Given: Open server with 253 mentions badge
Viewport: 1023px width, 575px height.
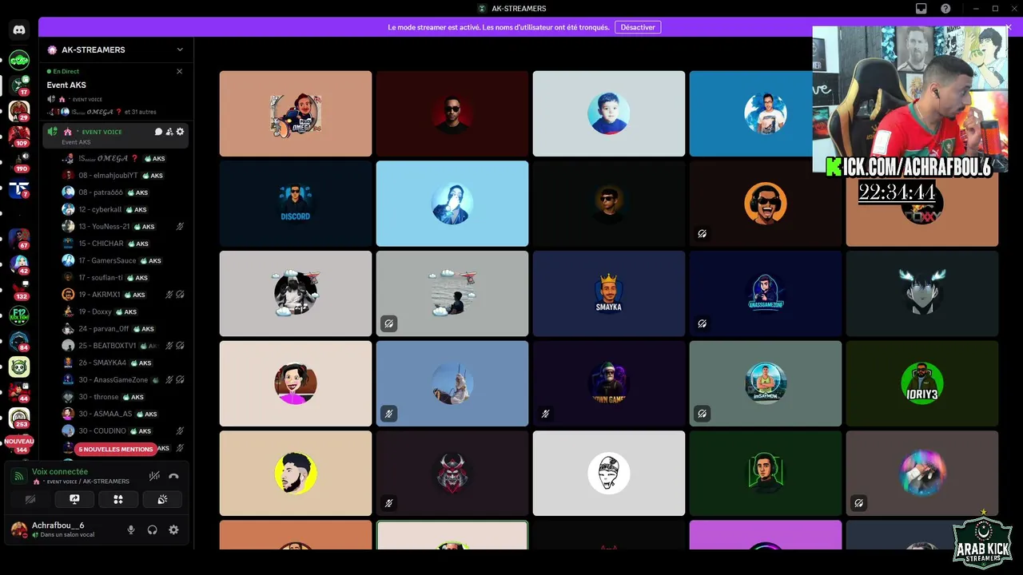Looking at the screenshot, I should 19,418.
